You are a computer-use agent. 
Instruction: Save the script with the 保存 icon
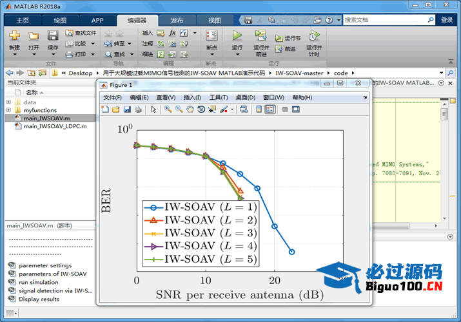click(53, 35)
